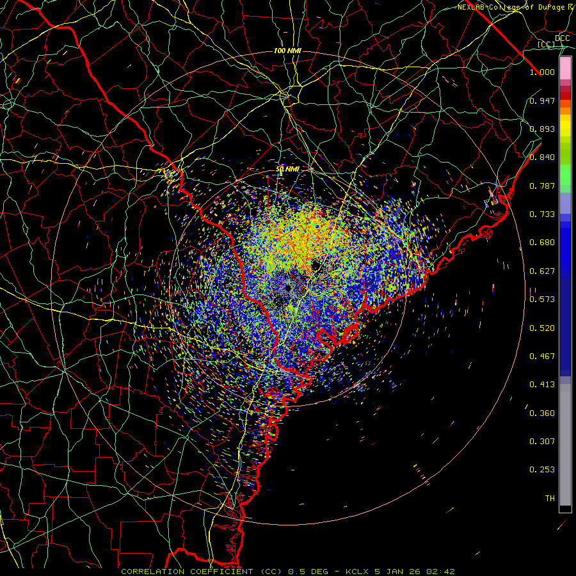
Task: Click the 0.947 scale value
Action: 542,100
